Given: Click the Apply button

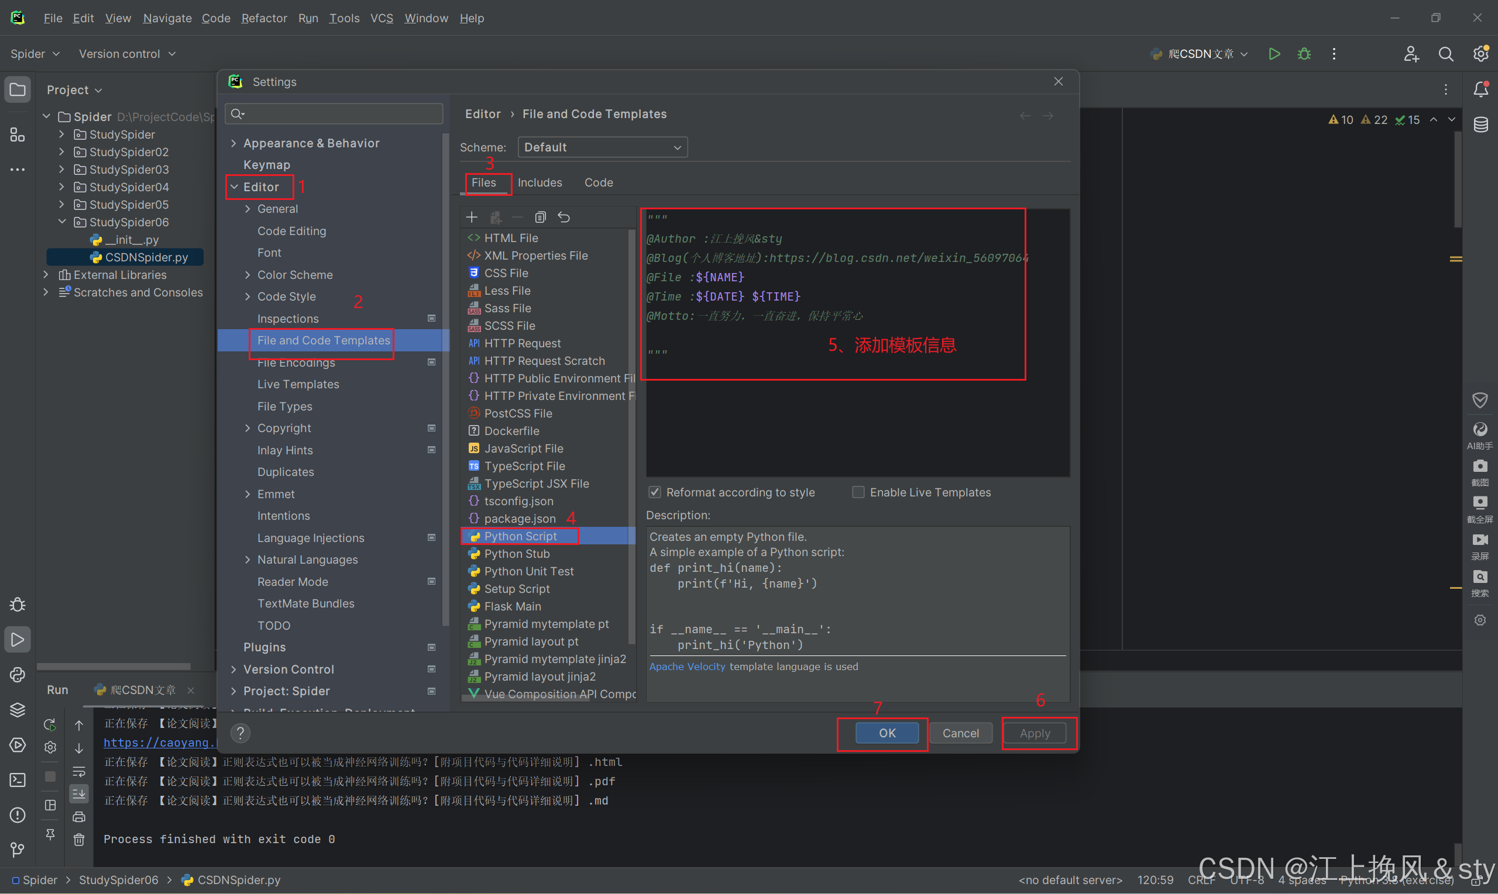Looking at the screenshot, I should click(1035, 733).
